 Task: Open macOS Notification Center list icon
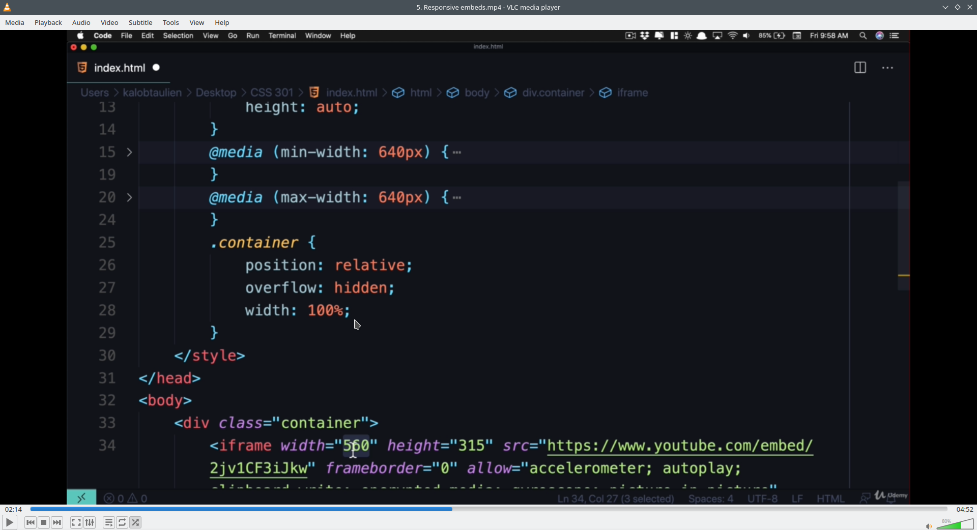[895, 36]
